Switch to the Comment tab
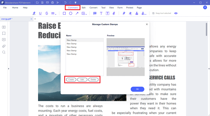210x116 pixels. pos(73,8)
